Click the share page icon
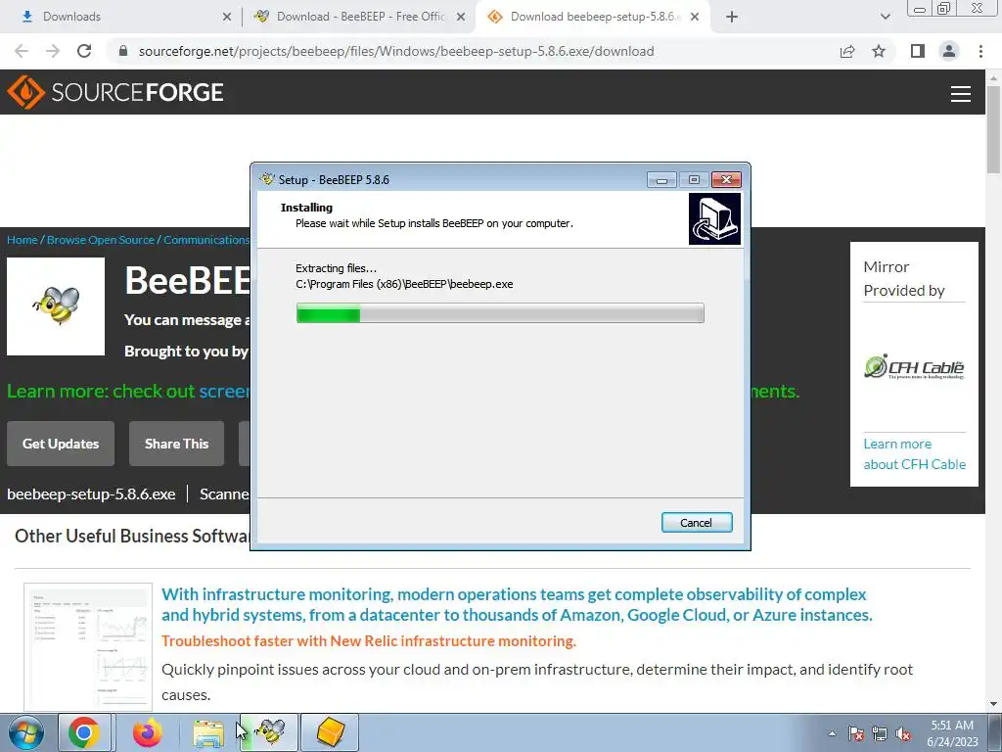1002x752 pixels. point(847,51)
